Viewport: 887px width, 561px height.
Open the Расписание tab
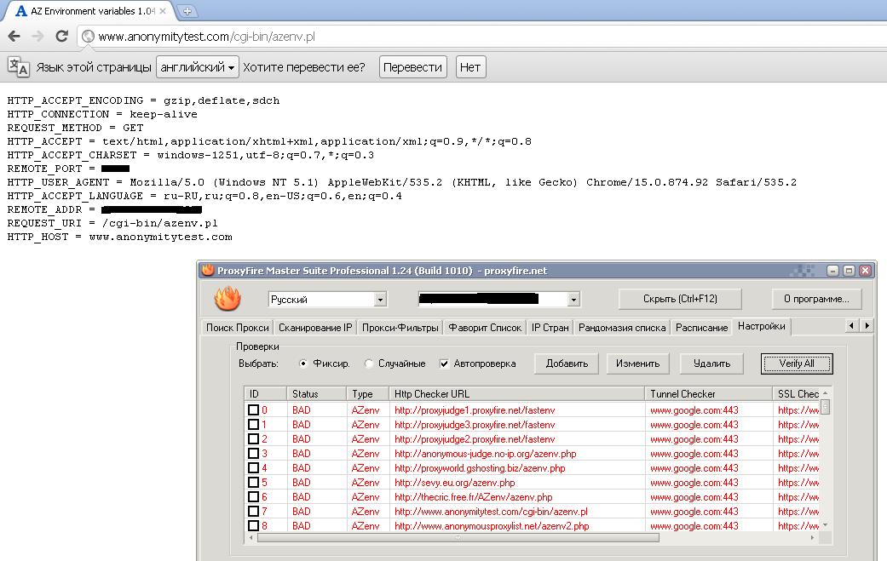pyautogui.click(x=701, y=328)
